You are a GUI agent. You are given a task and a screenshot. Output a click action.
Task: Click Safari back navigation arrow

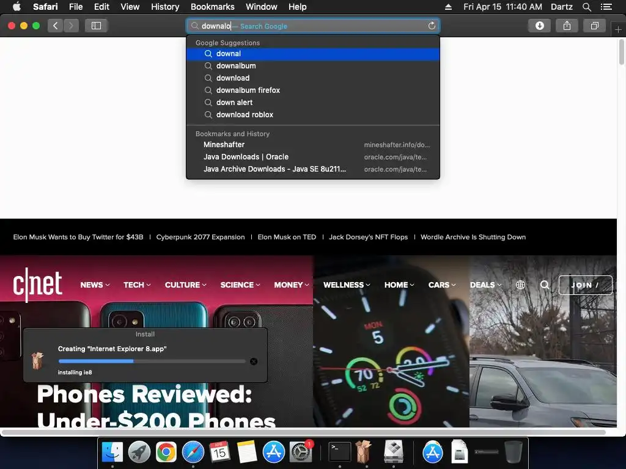point(55,26)
